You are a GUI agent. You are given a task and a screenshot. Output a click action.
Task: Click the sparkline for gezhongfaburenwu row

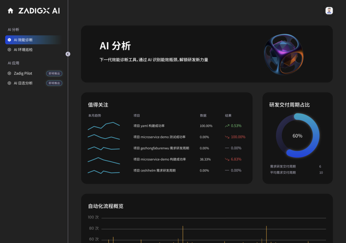coord(104,148)
